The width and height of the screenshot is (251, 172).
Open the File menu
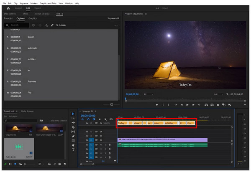coord(4,3)
